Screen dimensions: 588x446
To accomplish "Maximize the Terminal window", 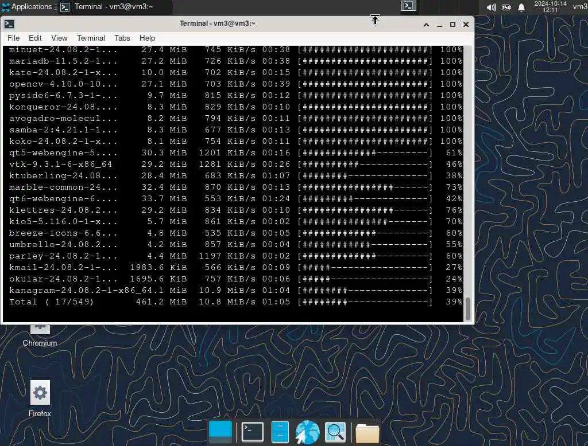I will 452,24.
